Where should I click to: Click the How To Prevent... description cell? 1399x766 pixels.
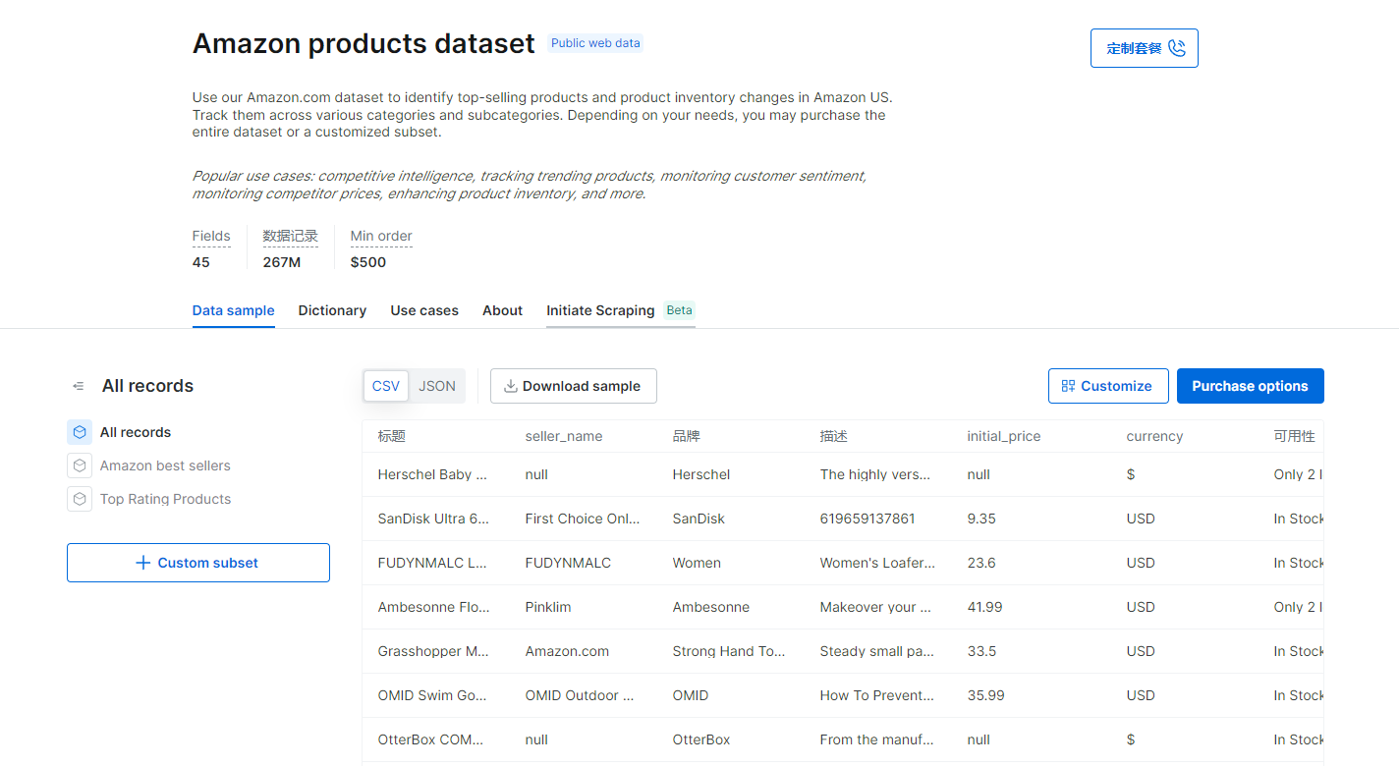click(x=877, y=695)
